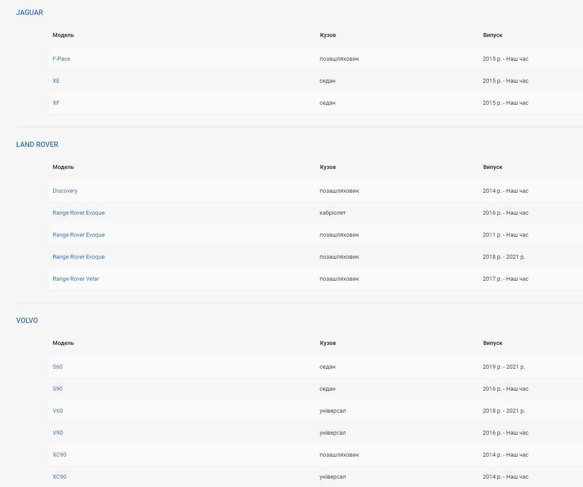Select the F-Pace позашляховик body cell
583x487 pixels.
339,59
